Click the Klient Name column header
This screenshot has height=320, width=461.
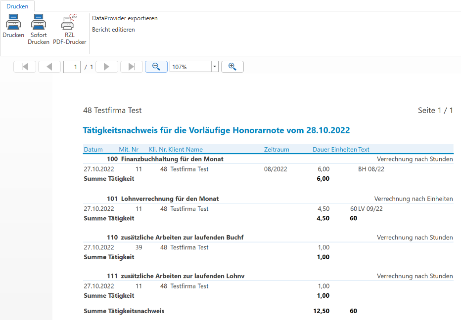pos(185,150)
